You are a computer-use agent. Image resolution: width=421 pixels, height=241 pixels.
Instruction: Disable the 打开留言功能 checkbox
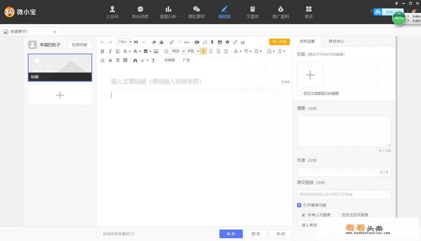tap(299, 205)
